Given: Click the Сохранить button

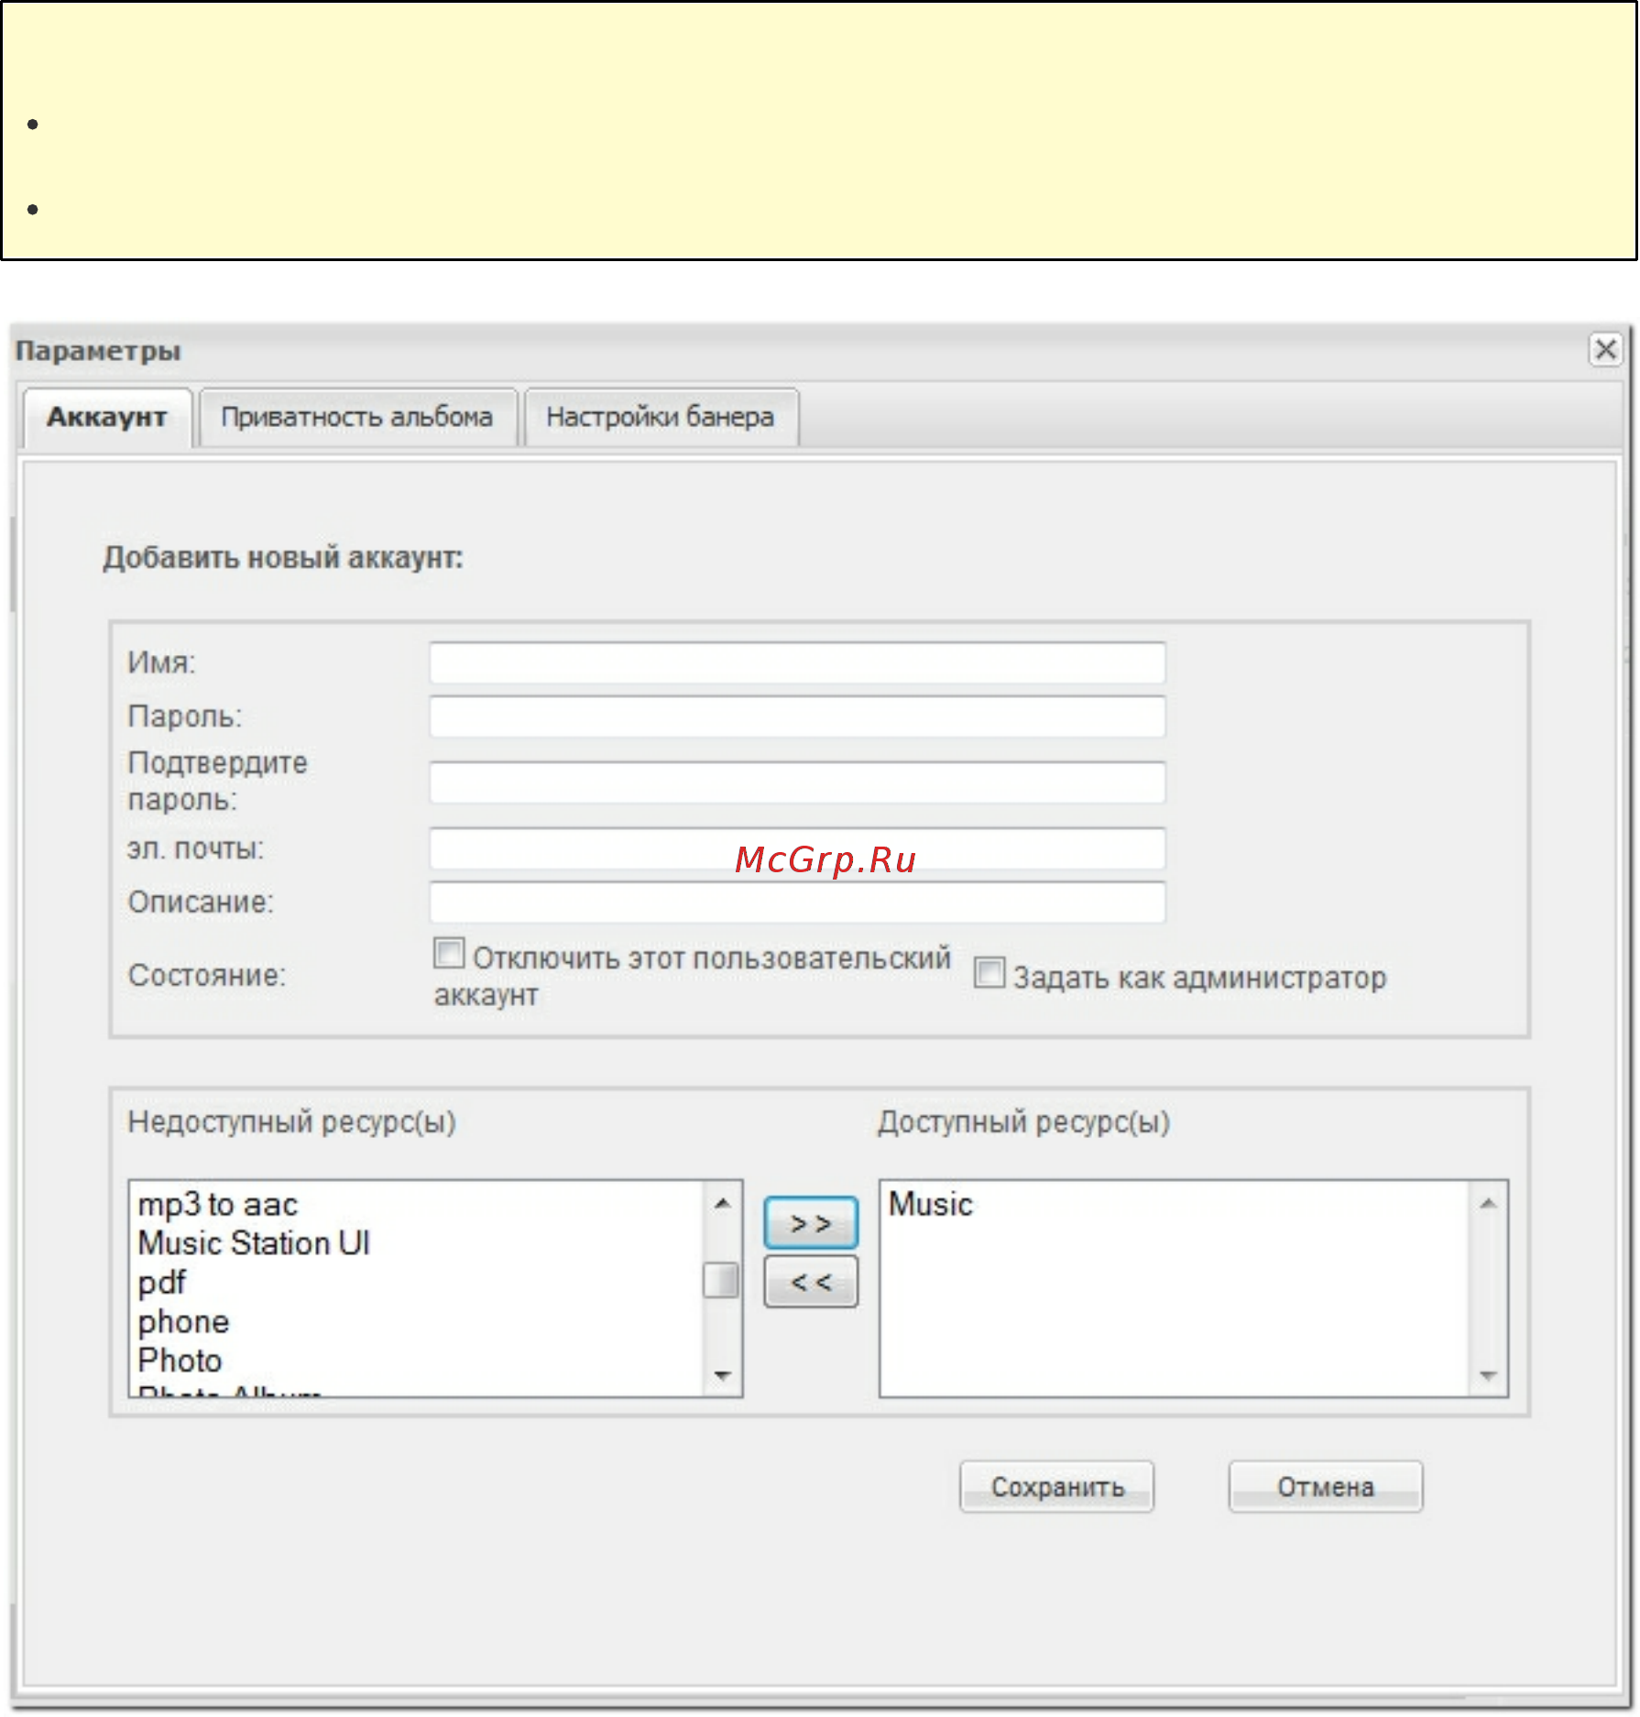Looking at the screenshot, I should 1057,1487.
